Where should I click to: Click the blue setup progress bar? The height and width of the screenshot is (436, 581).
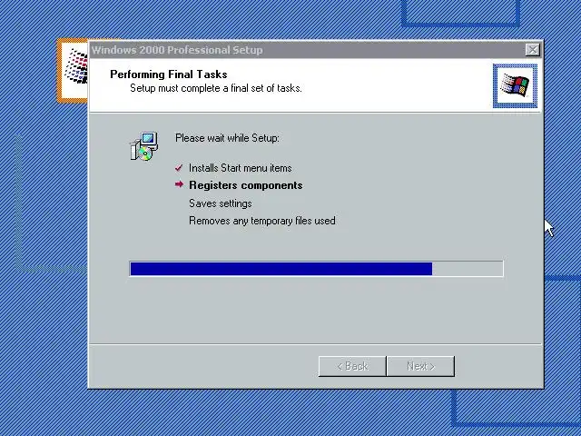[x=317, y=269]
